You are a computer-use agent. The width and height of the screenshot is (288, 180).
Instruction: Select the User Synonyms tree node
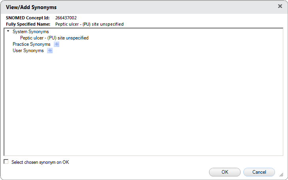click(28, 51)
